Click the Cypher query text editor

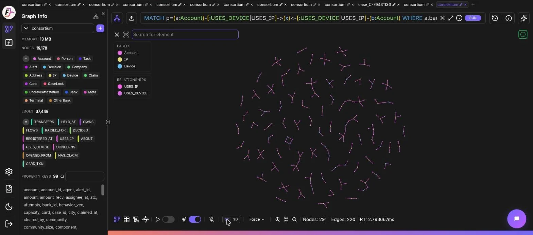[x=290, y=18]
